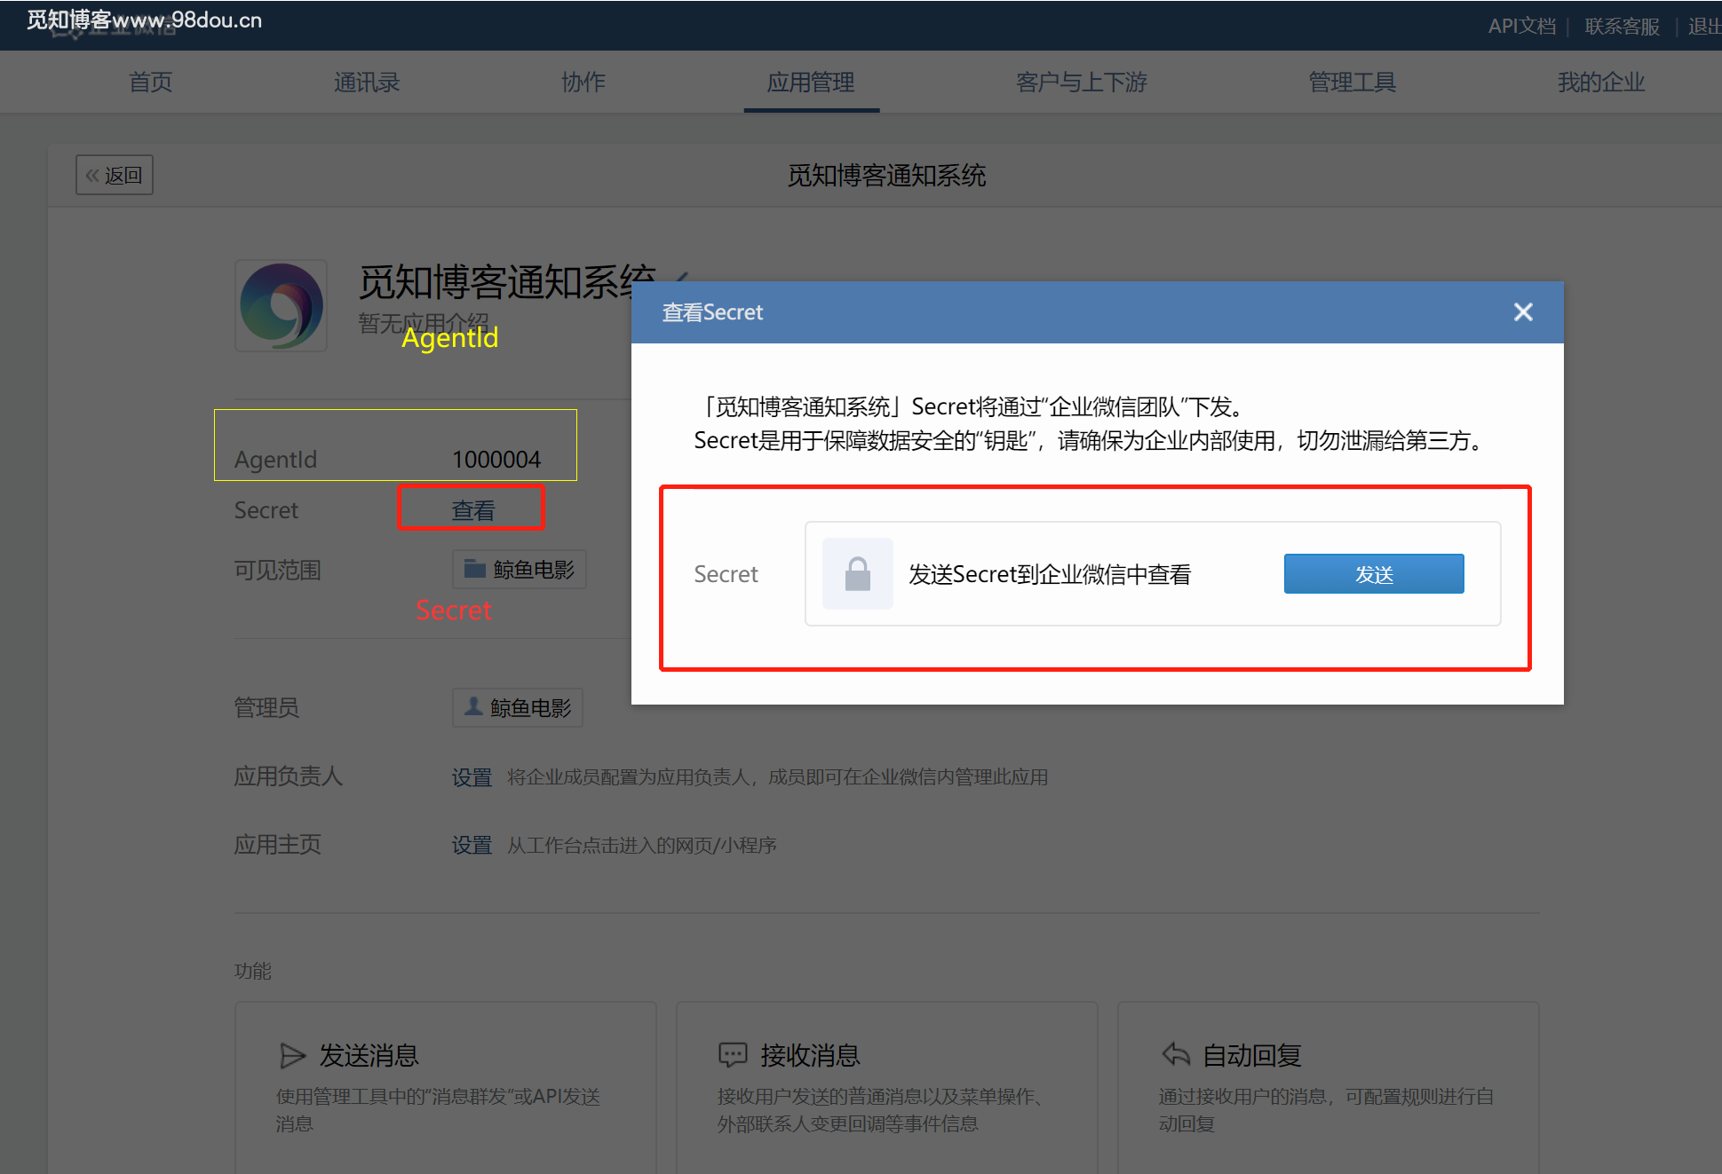Open the 通讯录 tab
Viewport: 1722px width, 1174px height.
(x=367, y=82)
